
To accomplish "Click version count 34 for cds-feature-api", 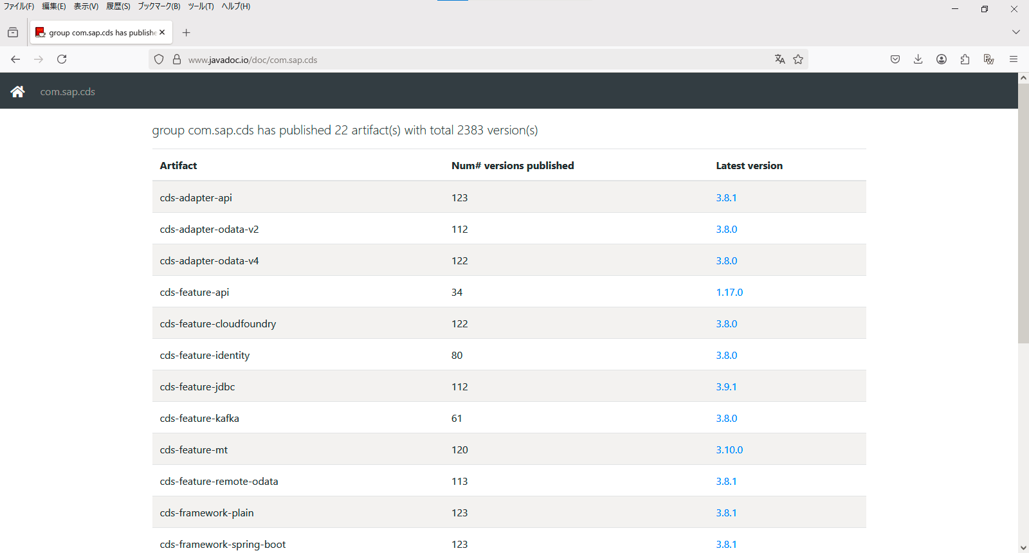I will point(457,292).
